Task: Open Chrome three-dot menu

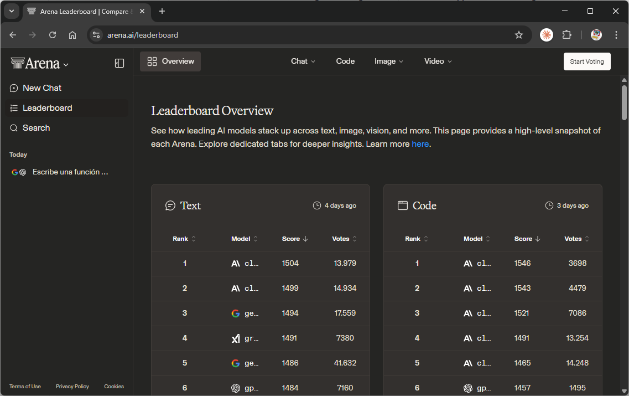Action: pos(616,35)
